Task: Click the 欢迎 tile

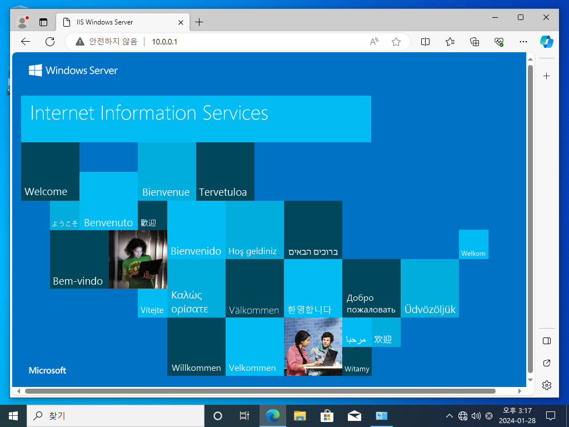Action: point(386,332)
